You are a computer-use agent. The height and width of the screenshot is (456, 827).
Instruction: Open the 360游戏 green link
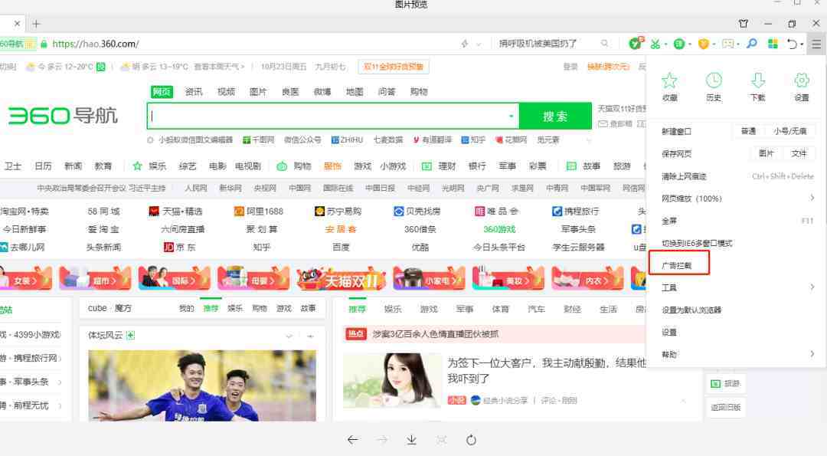click(499, 229)
